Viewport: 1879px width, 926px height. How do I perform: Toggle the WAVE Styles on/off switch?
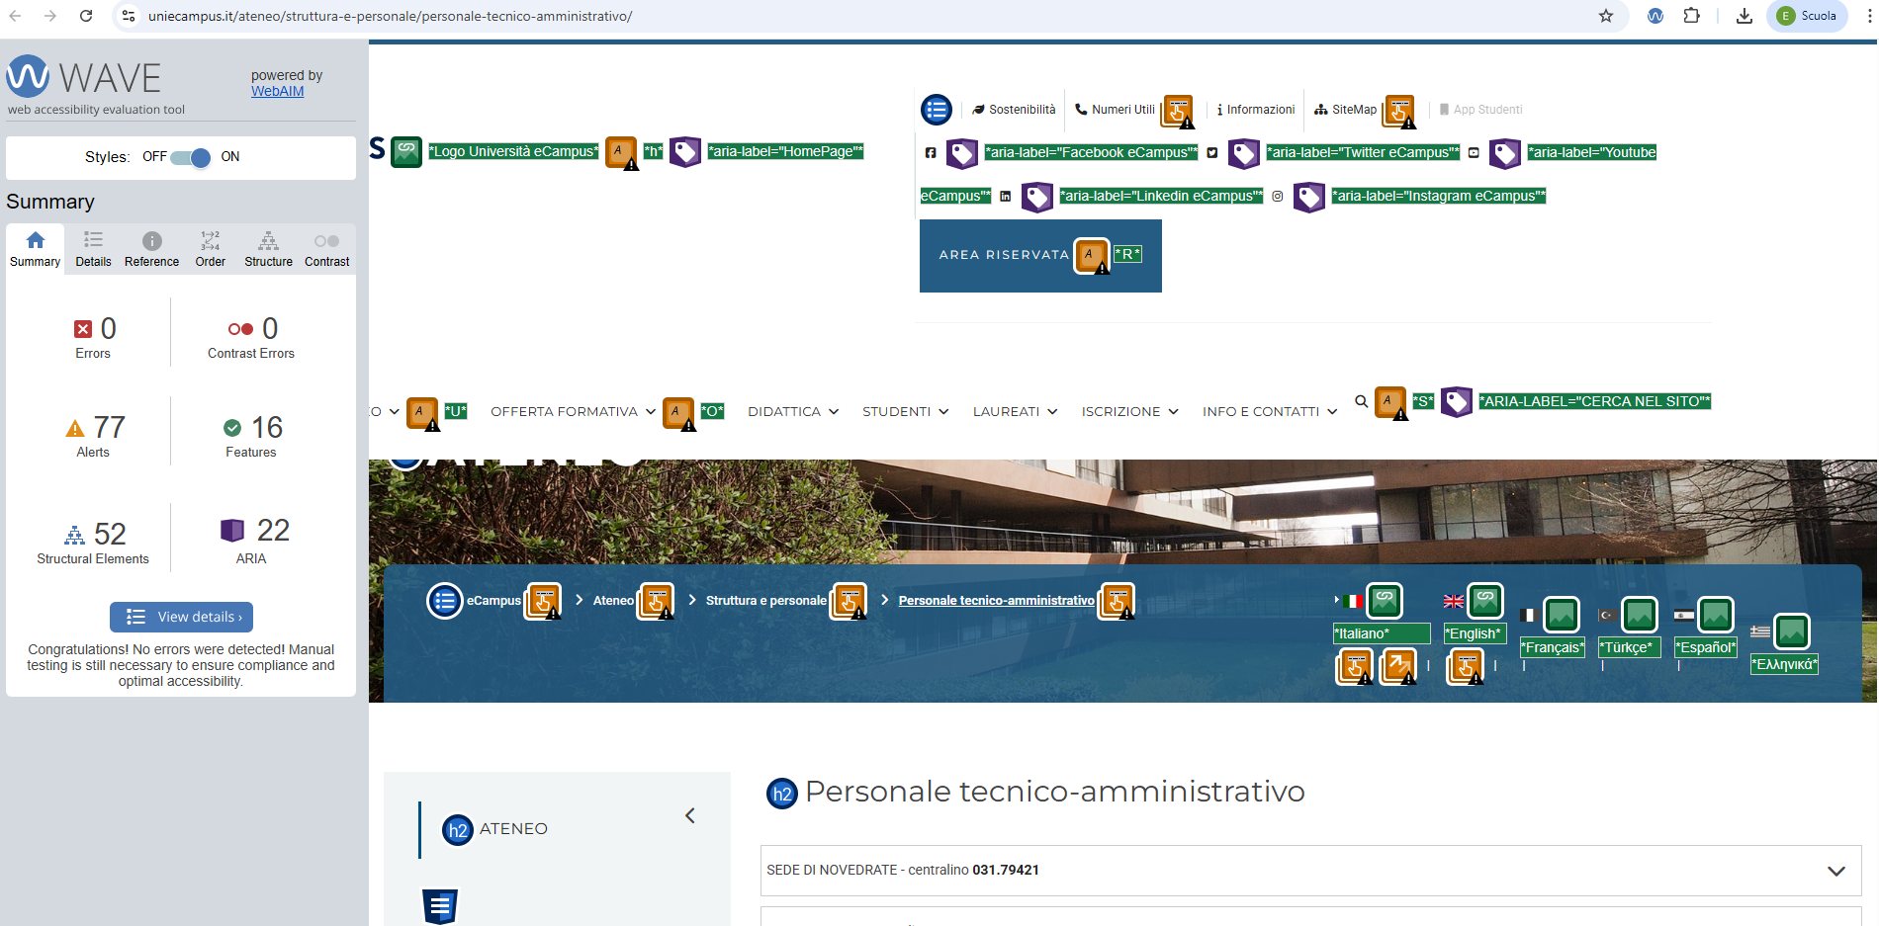(190, 157)
